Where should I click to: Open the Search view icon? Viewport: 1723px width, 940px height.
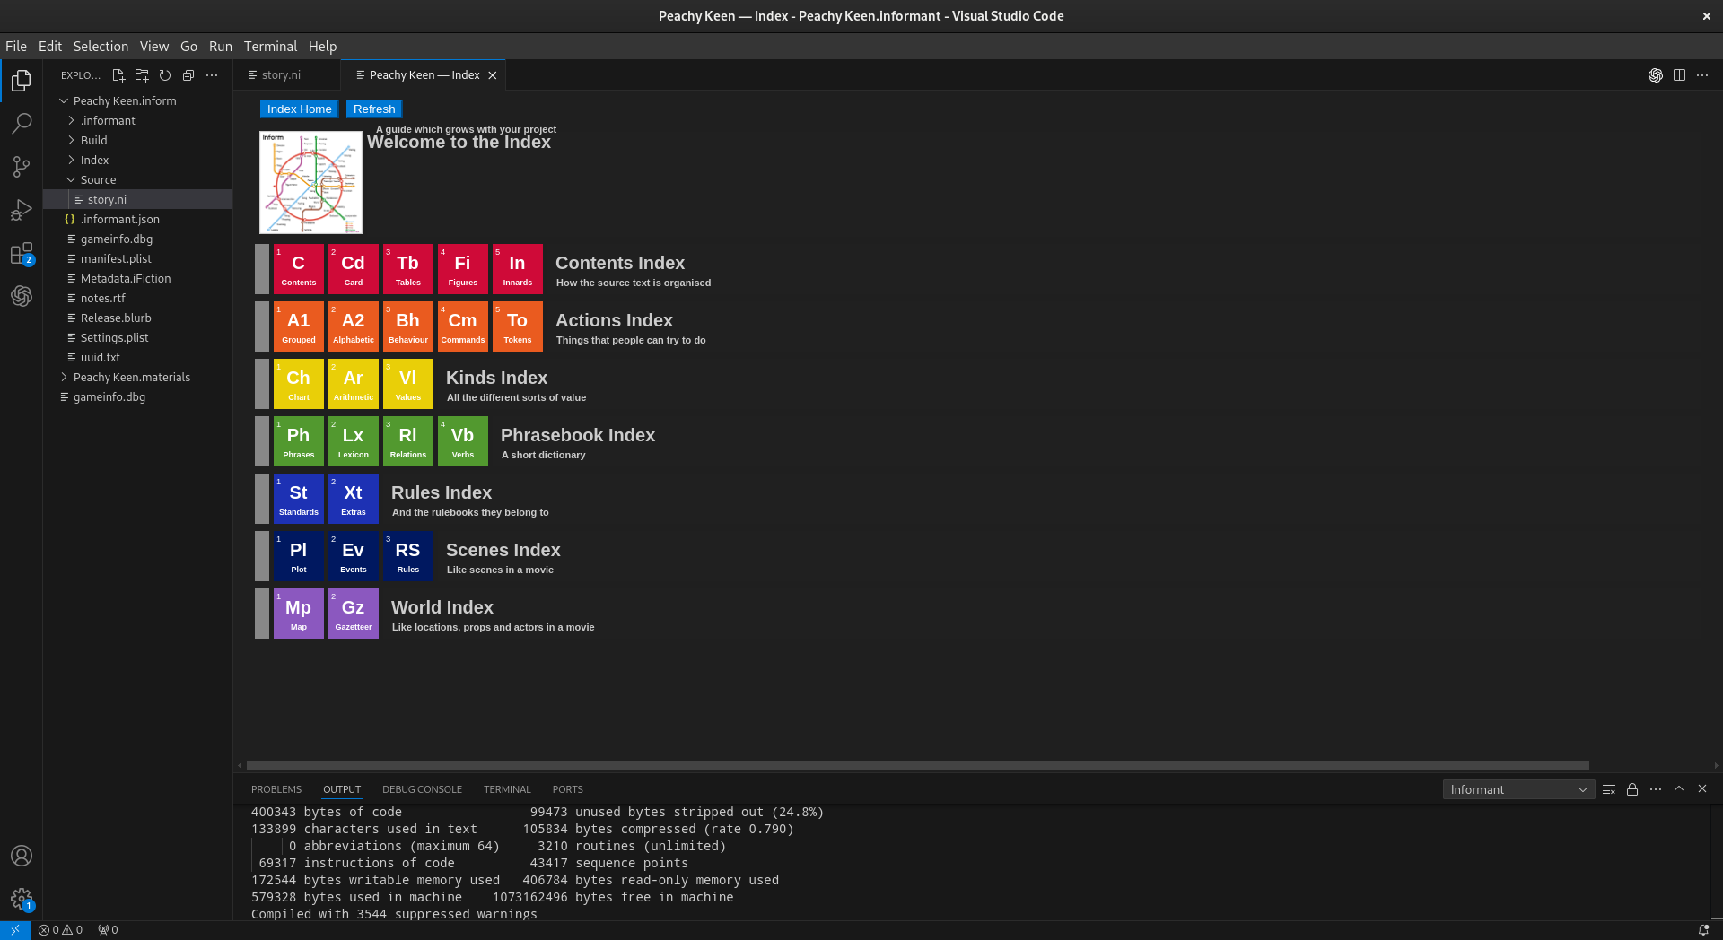pos(22,124)
